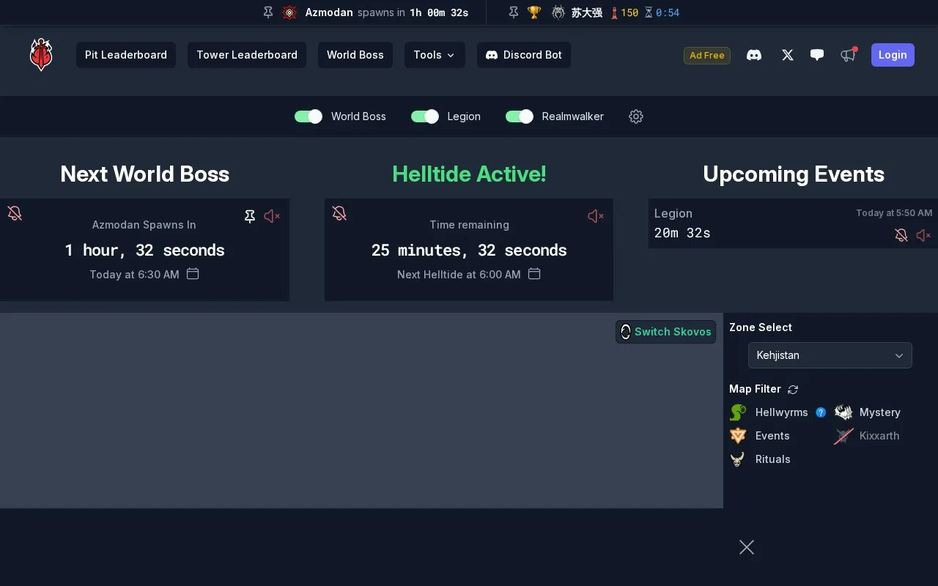Toggle the bell notification on the Helltide card
The width and height of the screenshot is (938, 586).
point(339,213)
